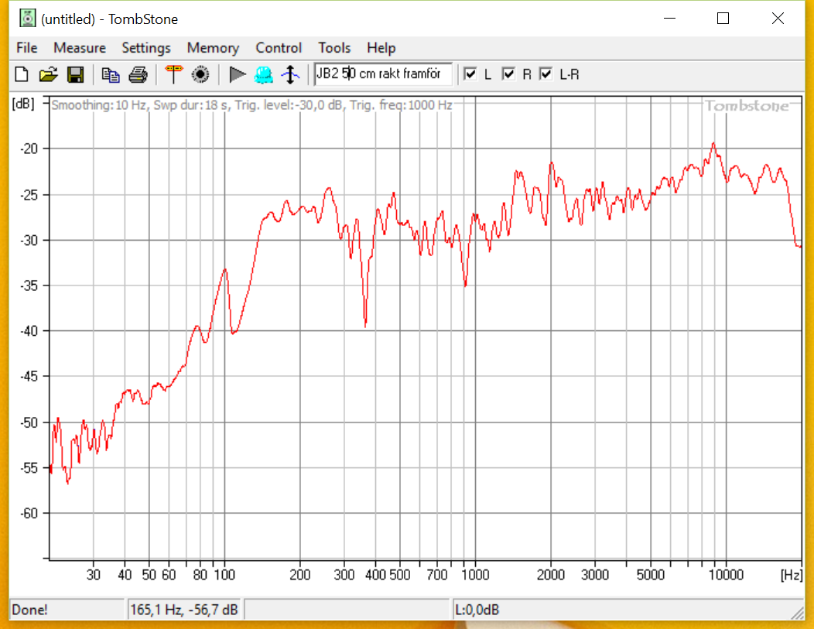Click the cyan stamp toolbar icon
This screenshot has width=814, height=629.
coord(264,75)
